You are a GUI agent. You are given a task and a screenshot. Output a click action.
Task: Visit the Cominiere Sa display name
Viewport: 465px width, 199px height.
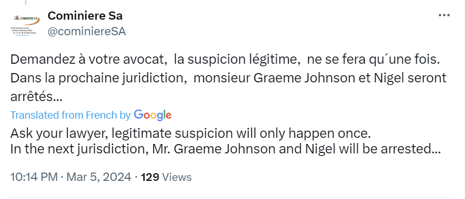[x=85, y=16]
